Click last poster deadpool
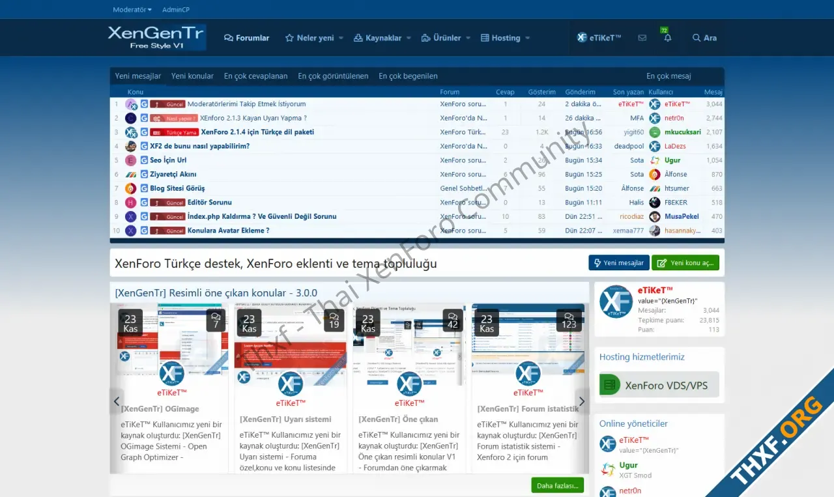The width and height of the screenshot is (834, 497). point(629,147)
